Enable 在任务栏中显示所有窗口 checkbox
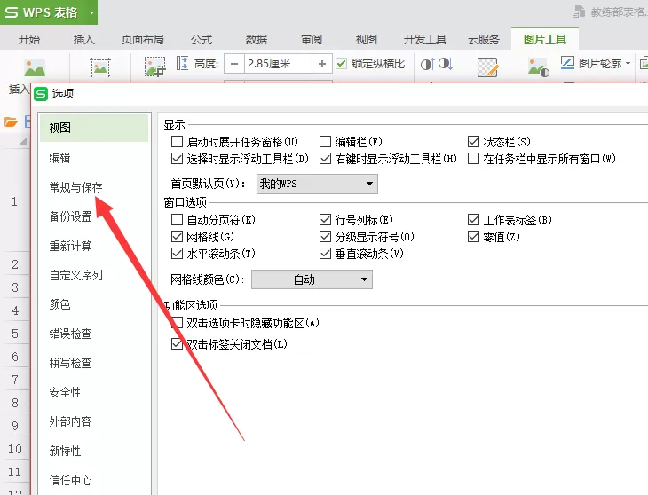Screen dimensions: 648x495 point(473,159)
